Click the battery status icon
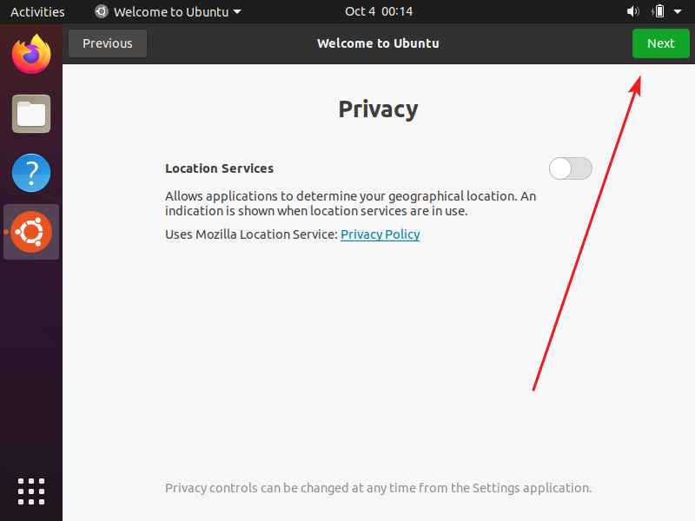The height and width of the screenshot is (521, 695). pos(659,11)
